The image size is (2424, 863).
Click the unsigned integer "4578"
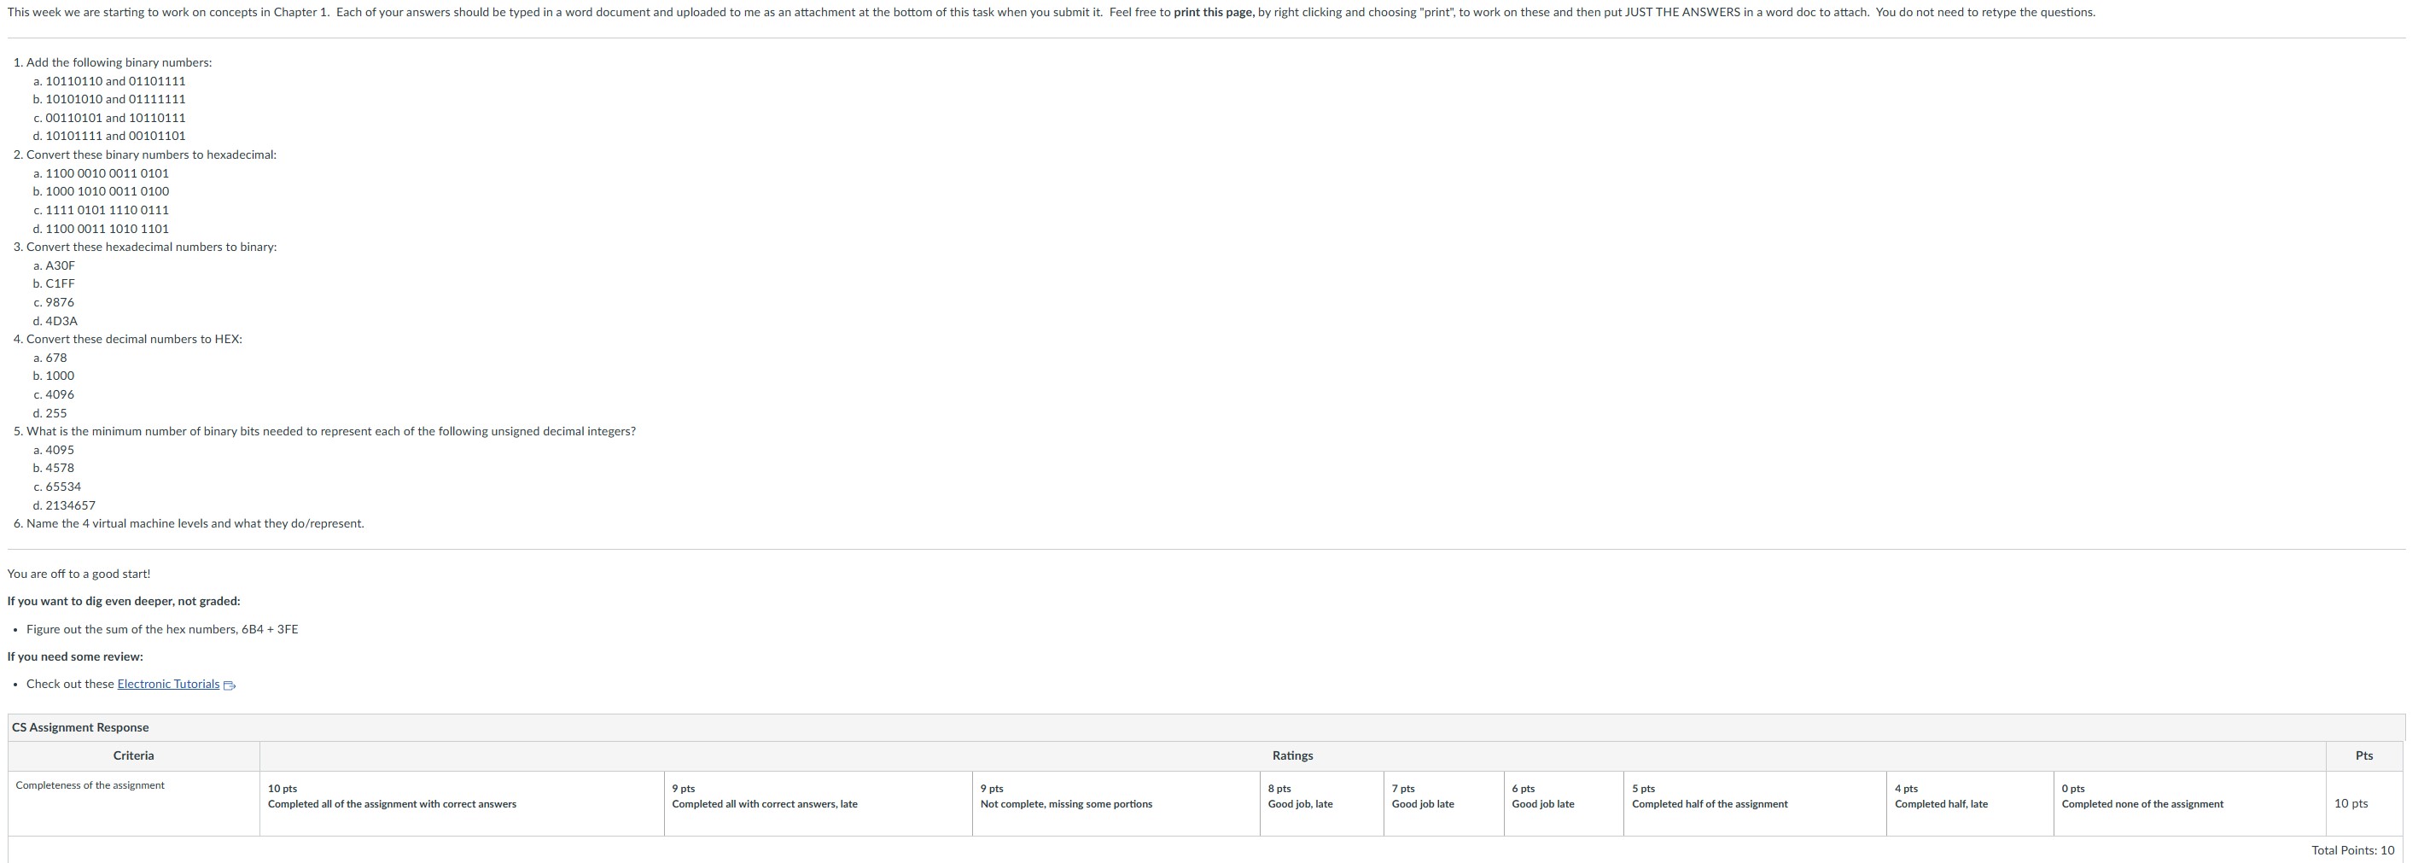click(x=61, y=468)
